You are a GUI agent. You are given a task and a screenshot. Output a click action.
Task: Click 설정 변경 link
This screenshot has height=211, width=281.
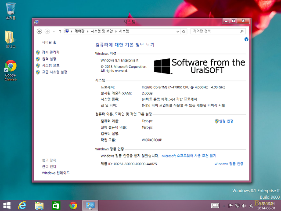[x=226, y=121]
